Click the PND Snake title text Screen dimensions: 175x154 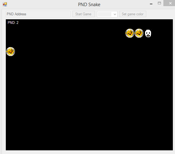pos(89,5)
